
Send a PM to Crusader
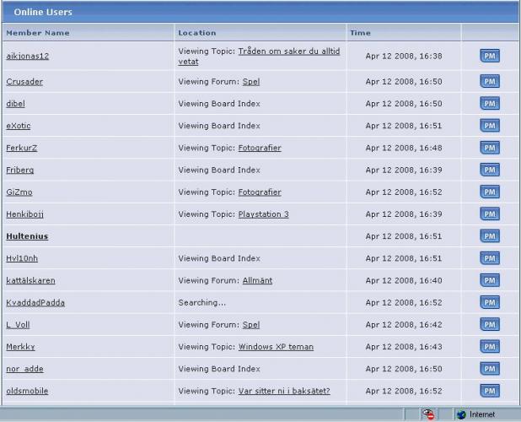489,82
